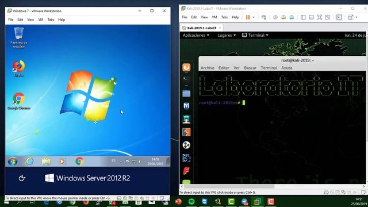This screenshot has height=207, width=368.
Task: Open View menu in Kali VMware window
Action: (x=204, y=17)
